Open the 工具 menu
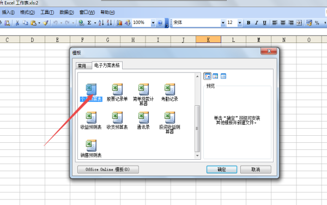The image size is (327, 205). tap(47, 13)
